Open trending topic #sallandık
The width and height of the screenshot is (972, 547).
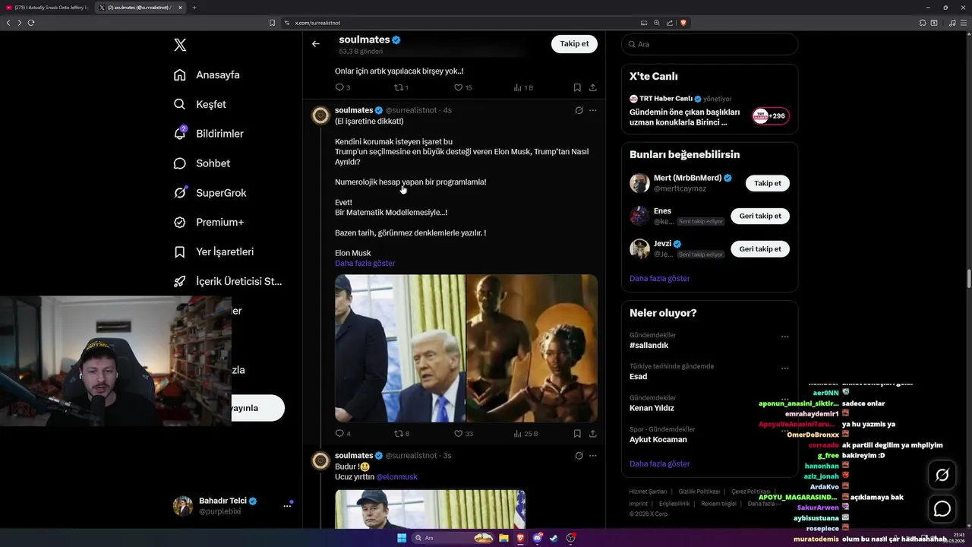(x=649, y=345)
